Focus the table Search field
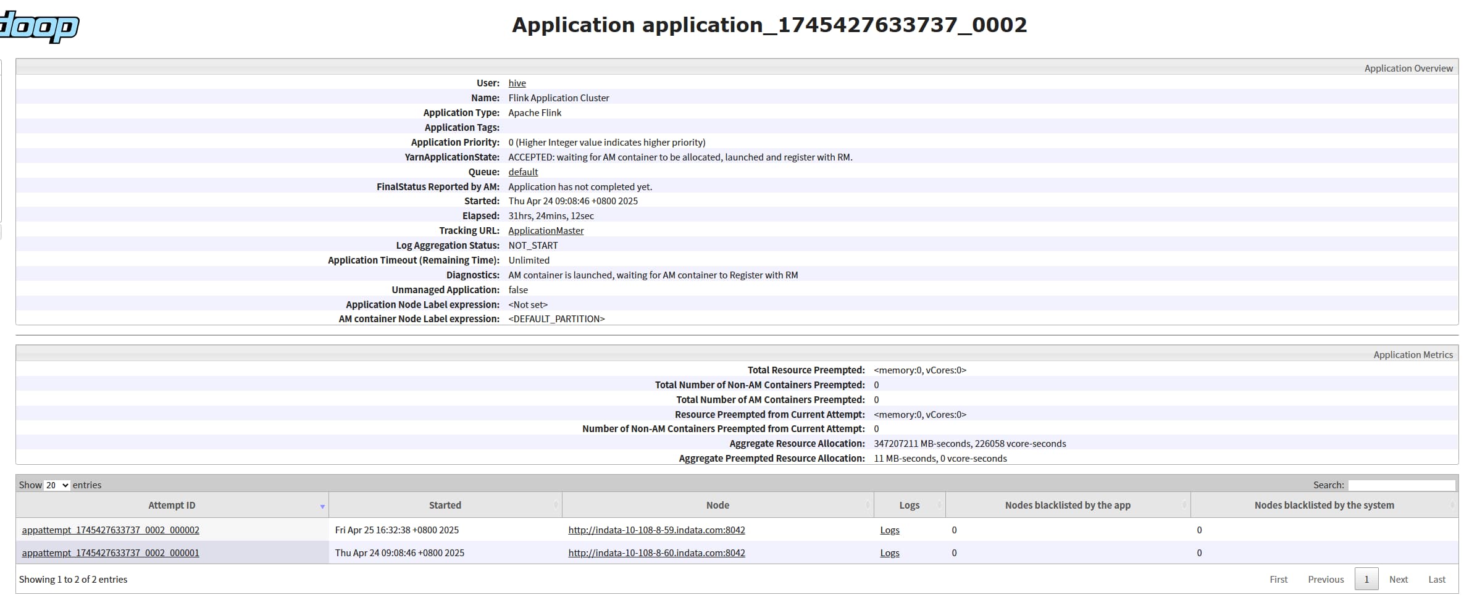Viewport: 1464px width, 600px height. pyautogui.click(x=1402, y=485)
